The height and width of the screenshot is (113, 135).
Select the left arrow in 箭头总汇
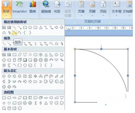click(9, 76)
